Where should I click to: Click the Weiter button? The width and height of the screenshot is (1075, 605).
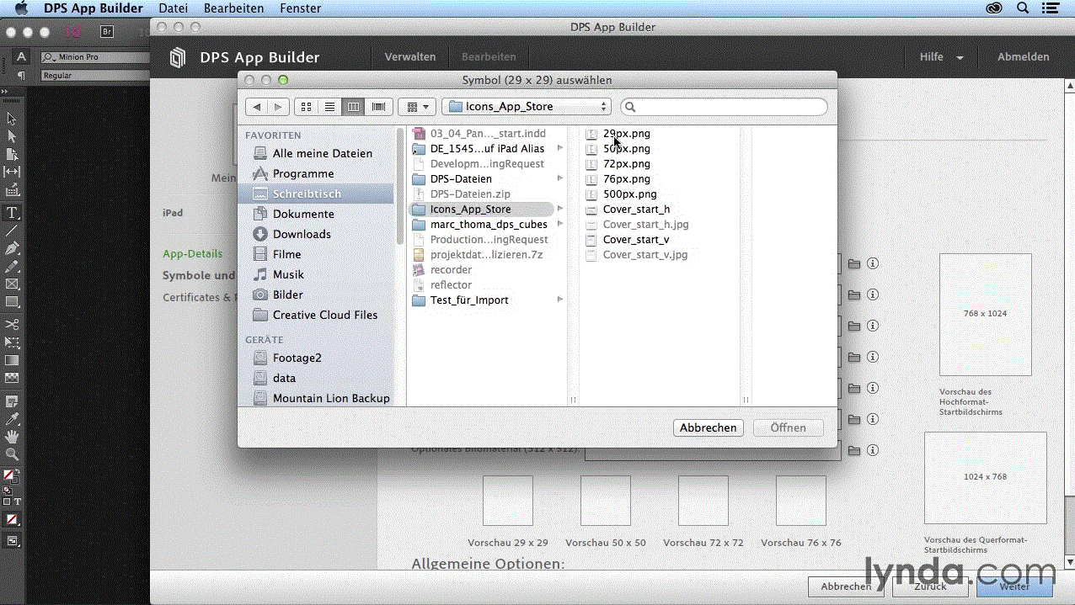1015,586
